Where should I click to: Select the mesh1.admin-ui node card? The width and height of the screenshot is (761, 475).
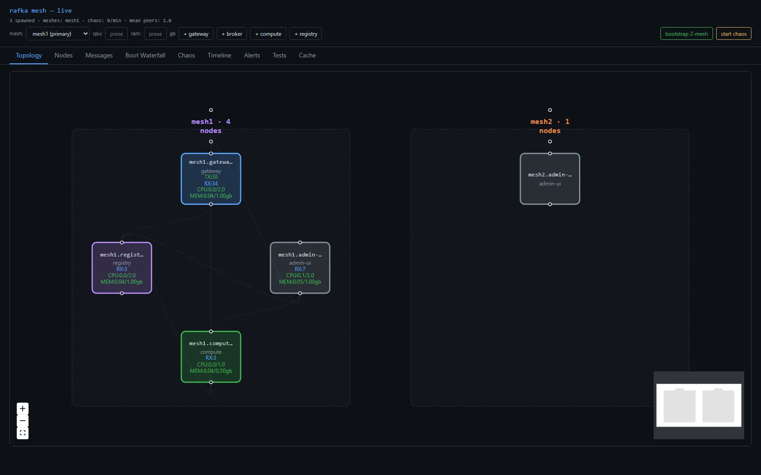300,268
